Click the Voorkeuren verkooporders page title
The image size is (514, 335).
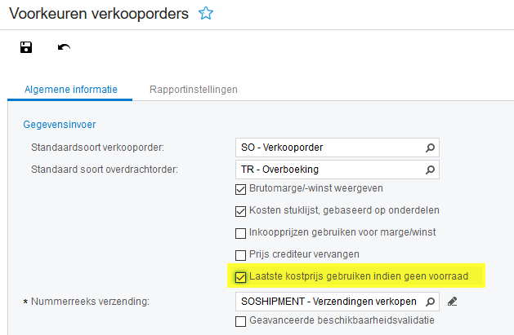pos(98,13)
